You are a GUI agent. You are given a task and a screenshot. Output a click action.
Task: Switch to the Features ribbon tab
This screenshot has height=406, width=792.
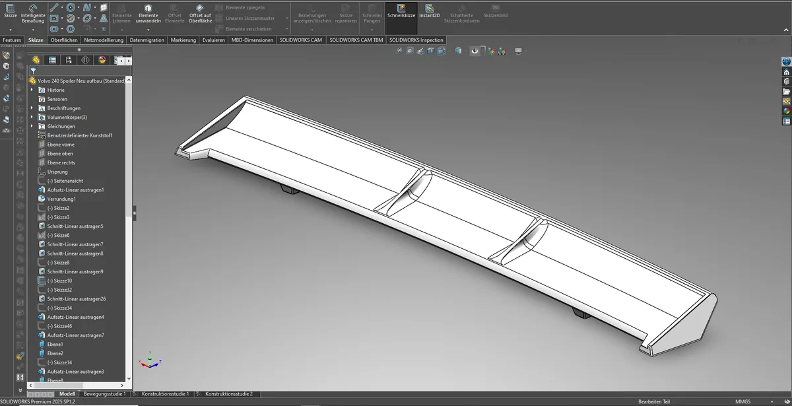tap(12, 40)
